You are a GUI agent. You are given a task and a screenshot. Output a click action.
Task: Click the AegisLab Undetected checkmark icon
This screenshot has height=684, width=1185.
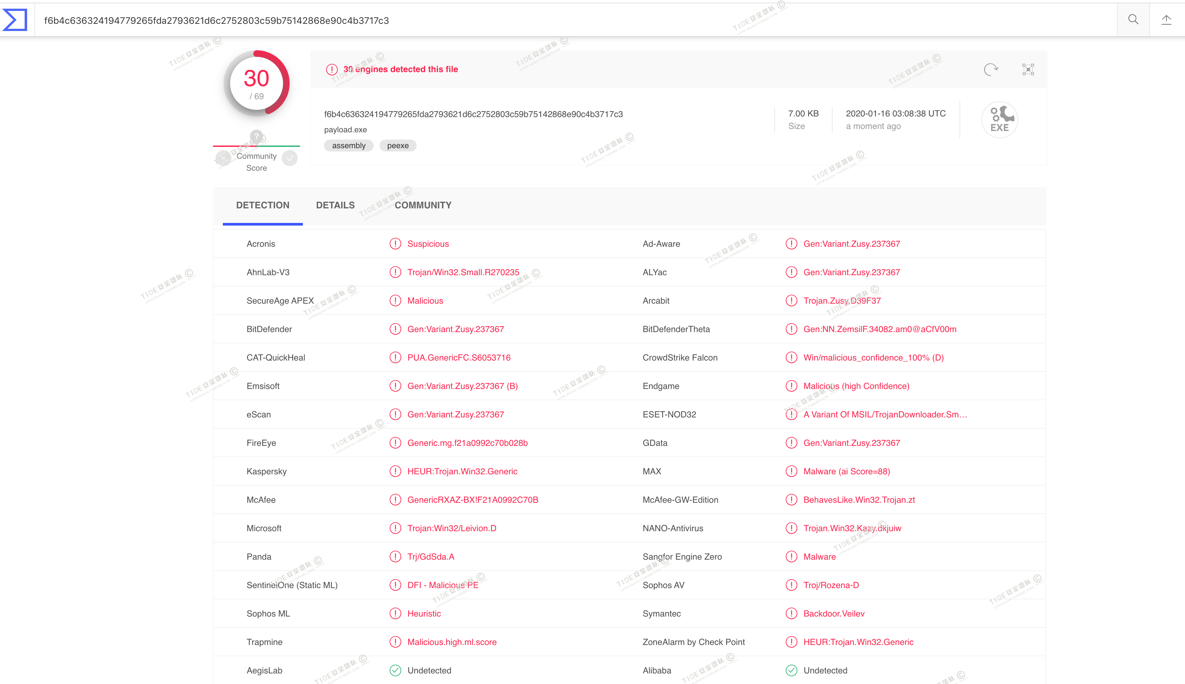[x=395, y=670]
